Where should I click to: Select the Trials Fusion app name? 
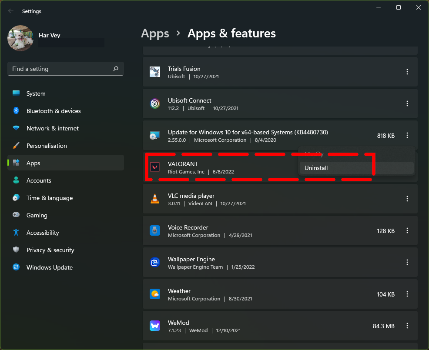tap(184, 69)
